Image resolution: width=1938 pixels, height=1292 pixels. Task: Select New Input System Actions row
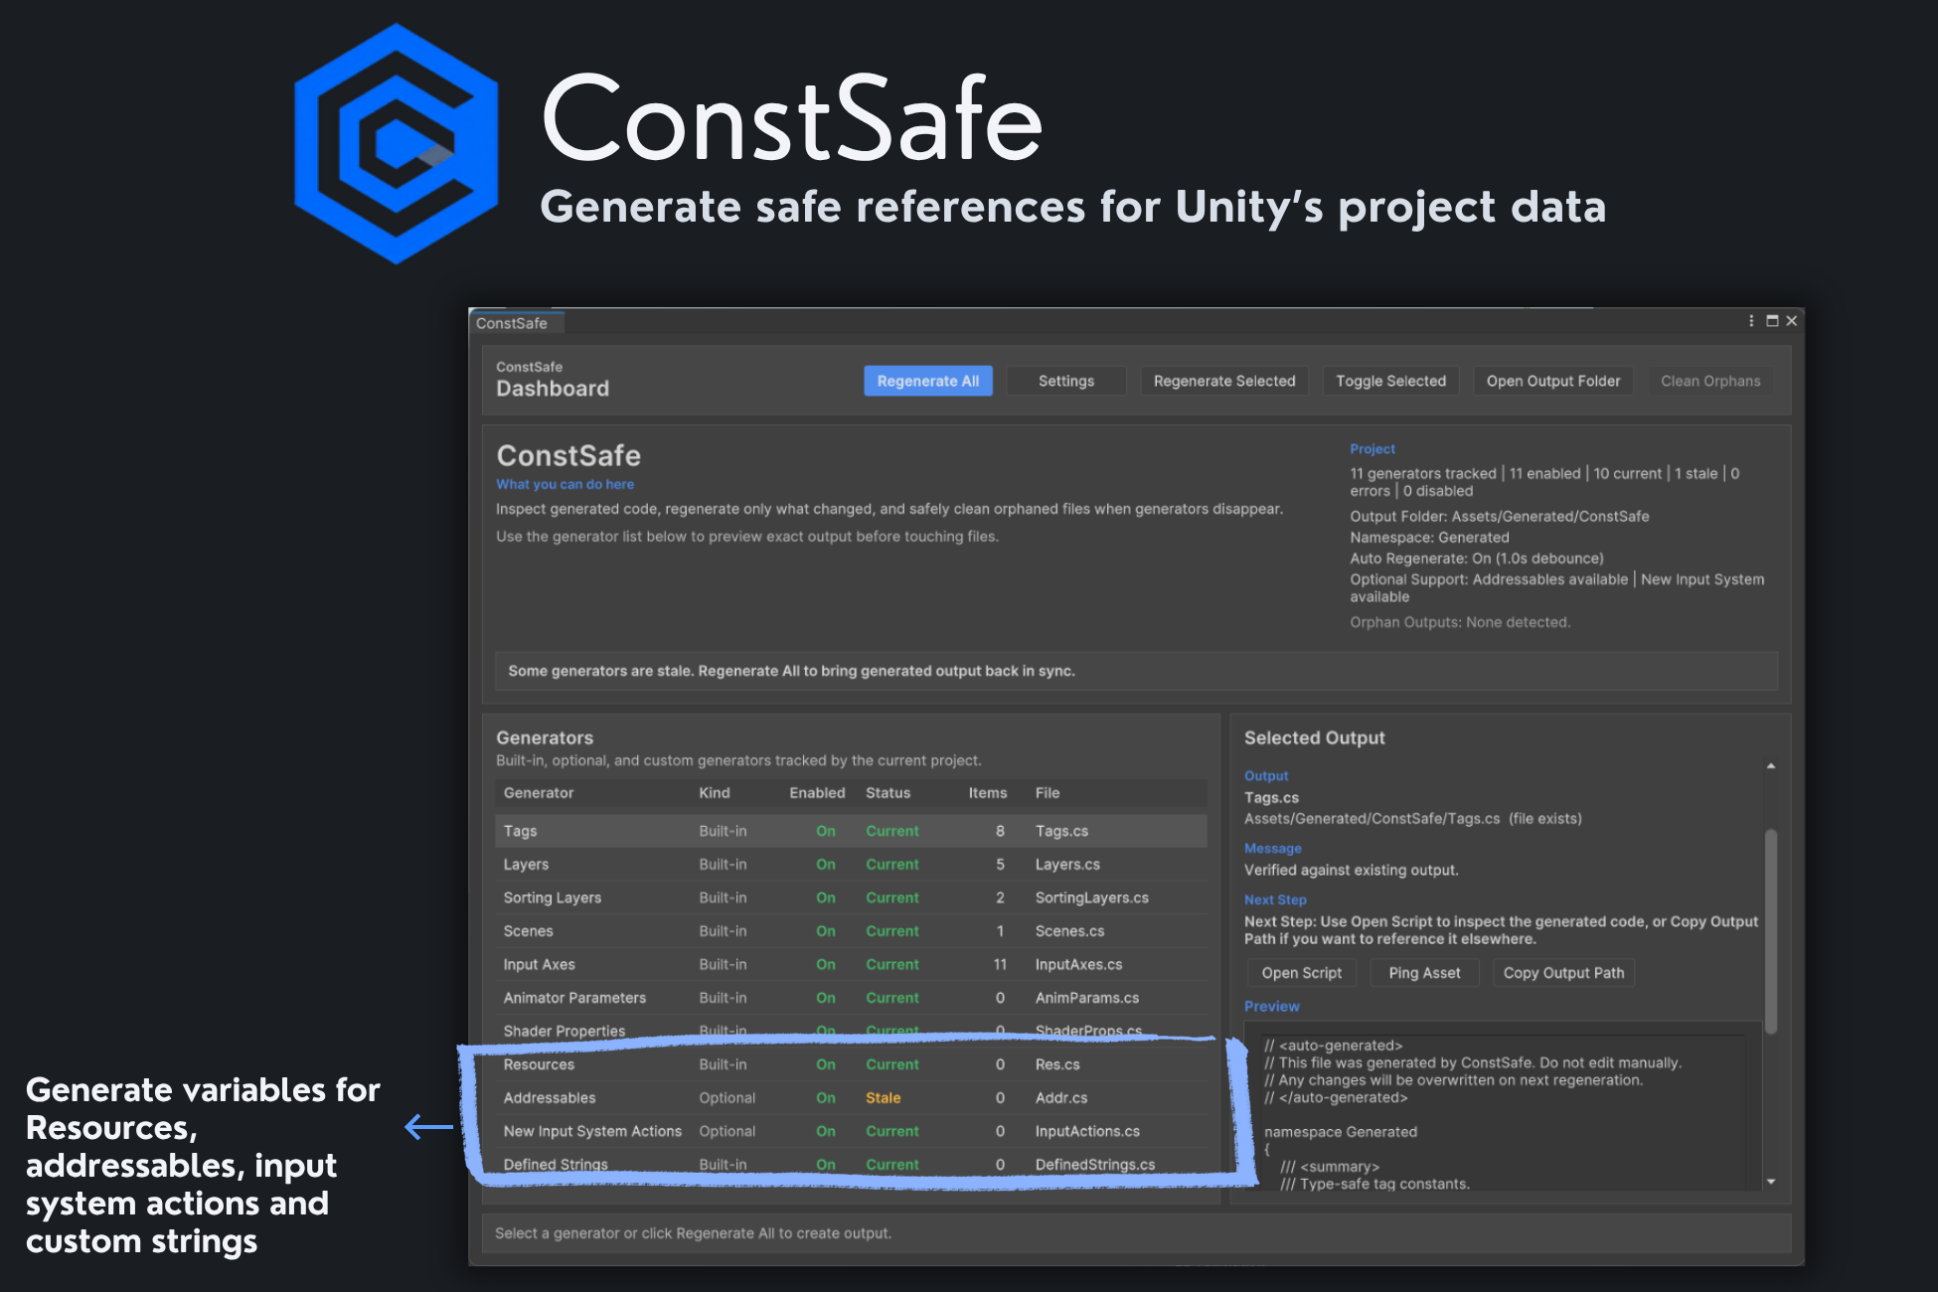tap(851, 1131)
